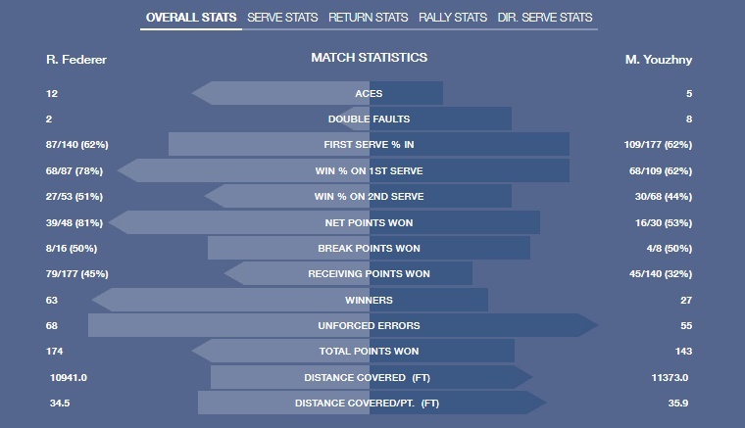
Task: Click the First Serve % In label
Action: pos(369,145)
